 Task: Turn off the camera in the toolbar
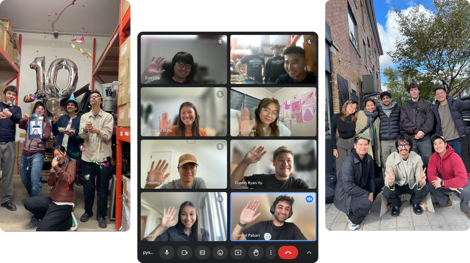185,252
